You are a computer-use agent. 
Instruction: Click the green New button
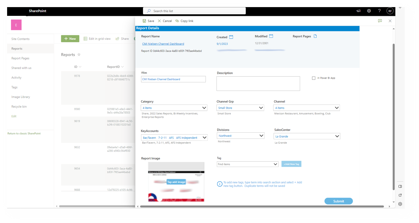click(70, 39)
